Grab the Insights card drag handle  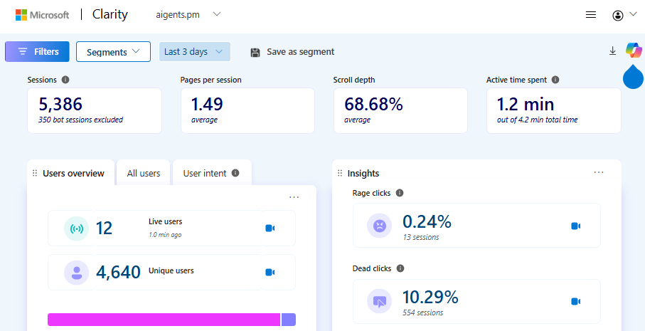pos(340,173)
